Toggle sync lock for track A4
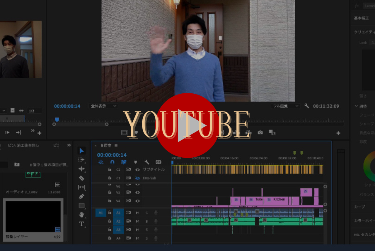Screen dimensions: 375x251 [128, 238]
